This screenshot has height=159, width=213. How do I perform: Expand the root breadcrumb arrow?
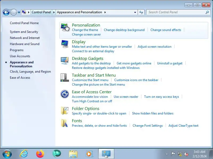pos(29,12)
